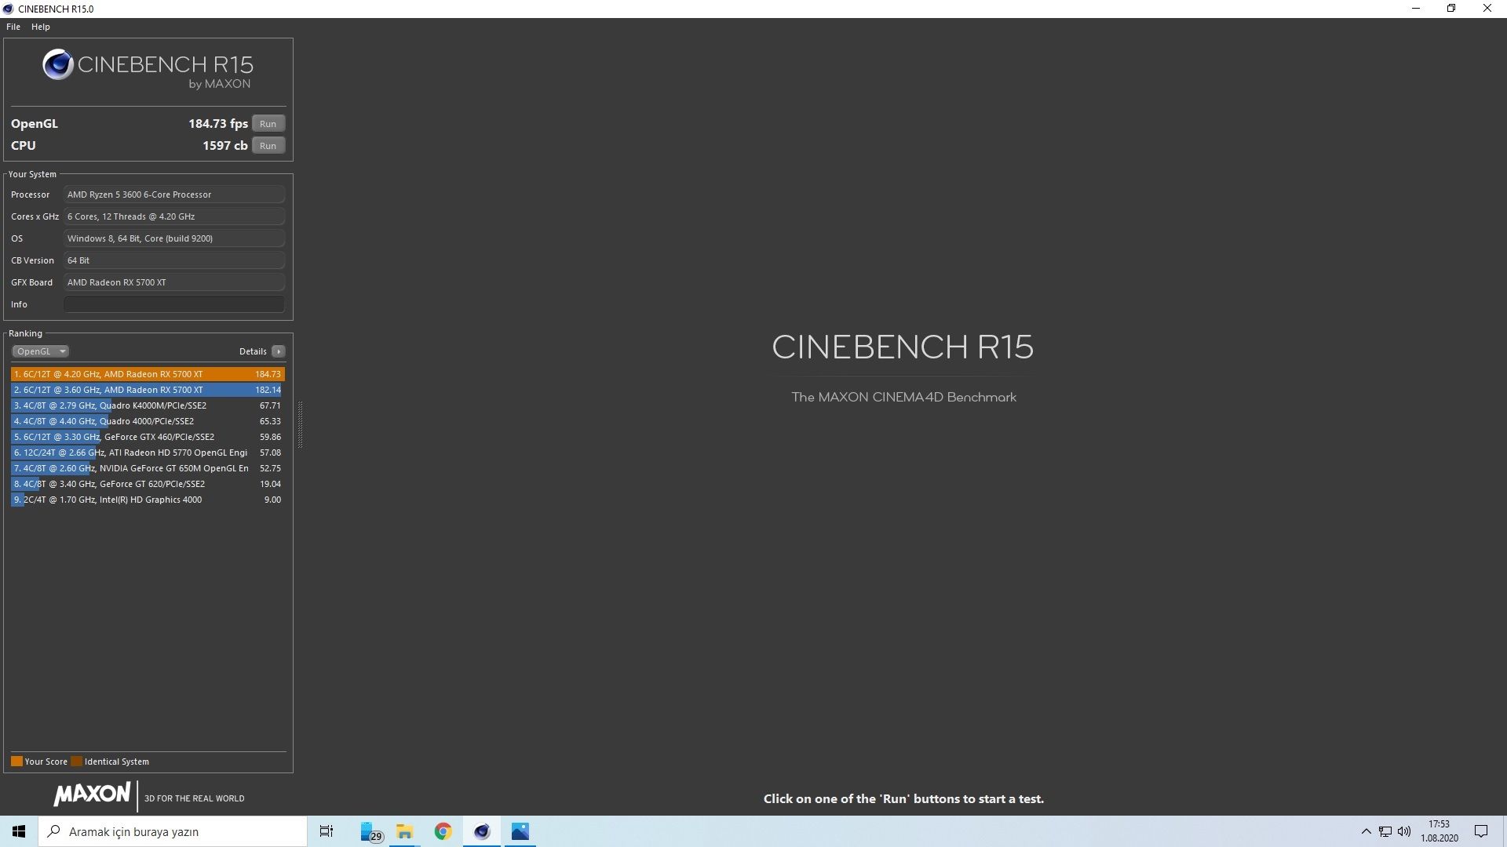Open Task View from taskbar

[327, 831]
